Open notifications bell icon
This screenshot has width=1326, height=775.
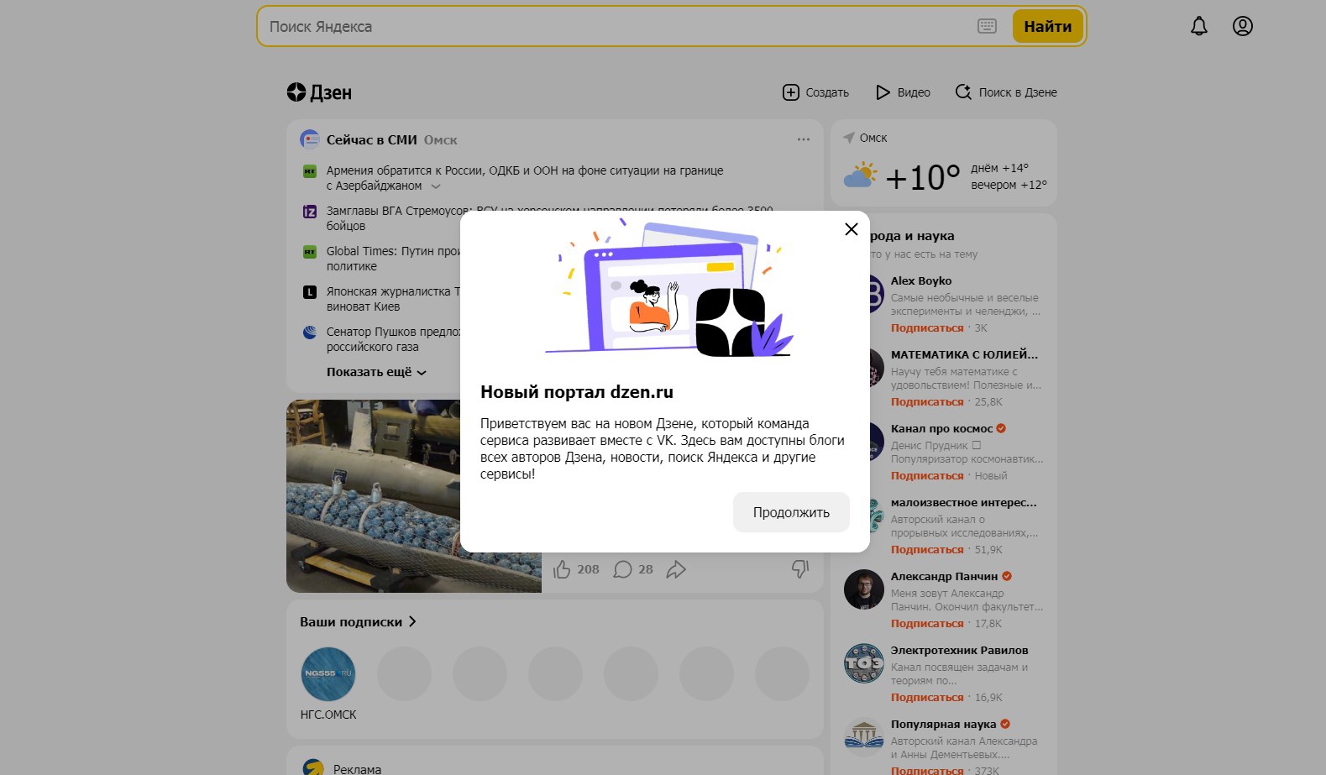pyautogui.click(x=1199, y=26)
